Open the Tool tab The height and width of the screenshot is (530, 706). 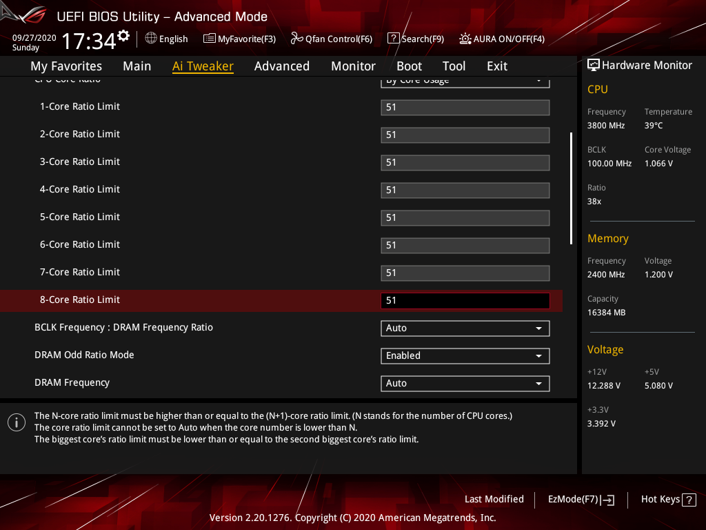pyautogui.click(x=454, y=66)
